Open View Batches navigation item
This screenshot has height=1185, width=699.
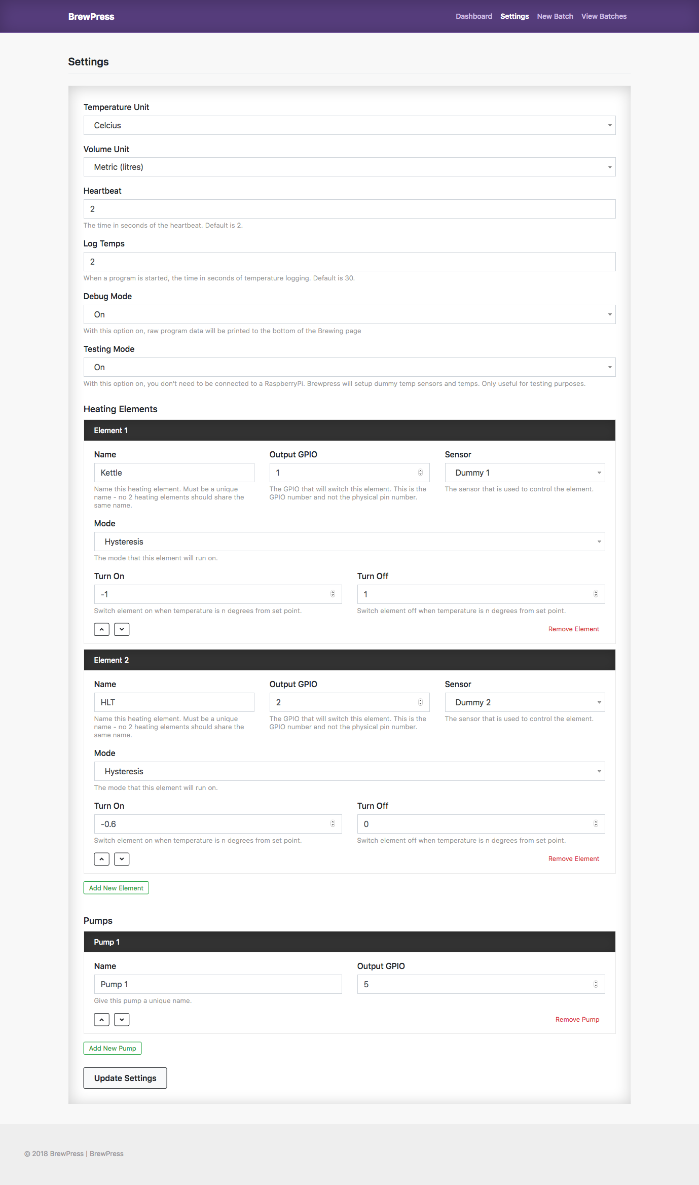point(604,16)
